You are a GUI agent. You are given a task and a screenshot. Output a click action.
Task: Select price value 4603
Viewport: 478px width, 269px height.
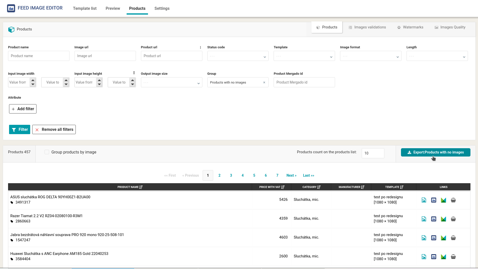(x=283, y=237)
